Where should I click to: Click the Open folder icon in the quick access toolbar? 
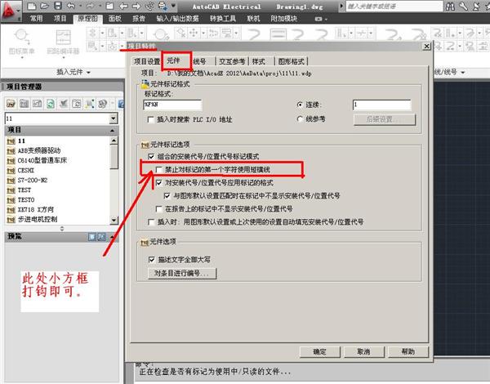point(44,6)
